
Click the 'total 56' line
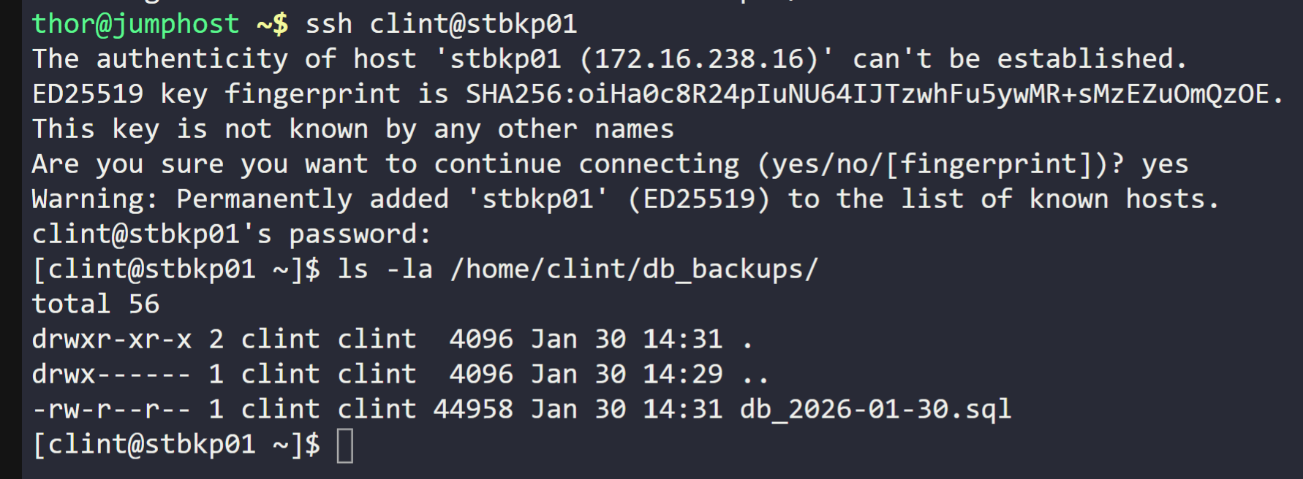[96, 304]
